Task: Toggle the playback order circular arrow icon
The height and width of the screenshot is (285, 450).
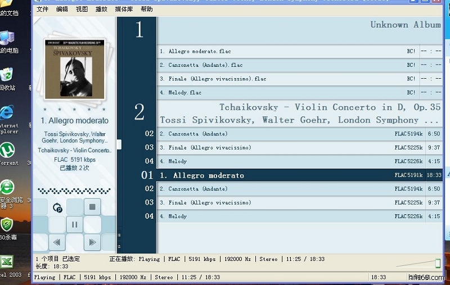Action: 57,207
